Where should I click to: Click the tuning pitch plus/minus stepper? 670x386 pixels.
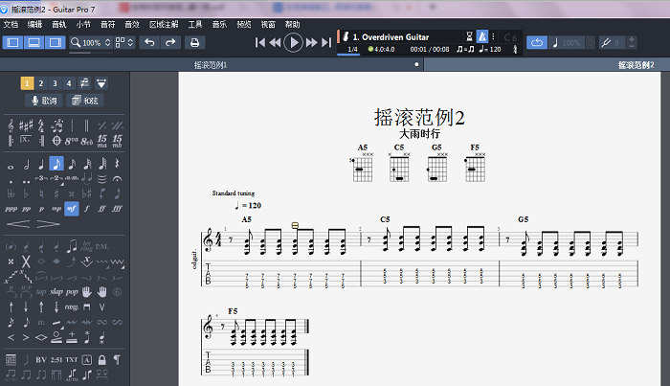click(632, 42)
